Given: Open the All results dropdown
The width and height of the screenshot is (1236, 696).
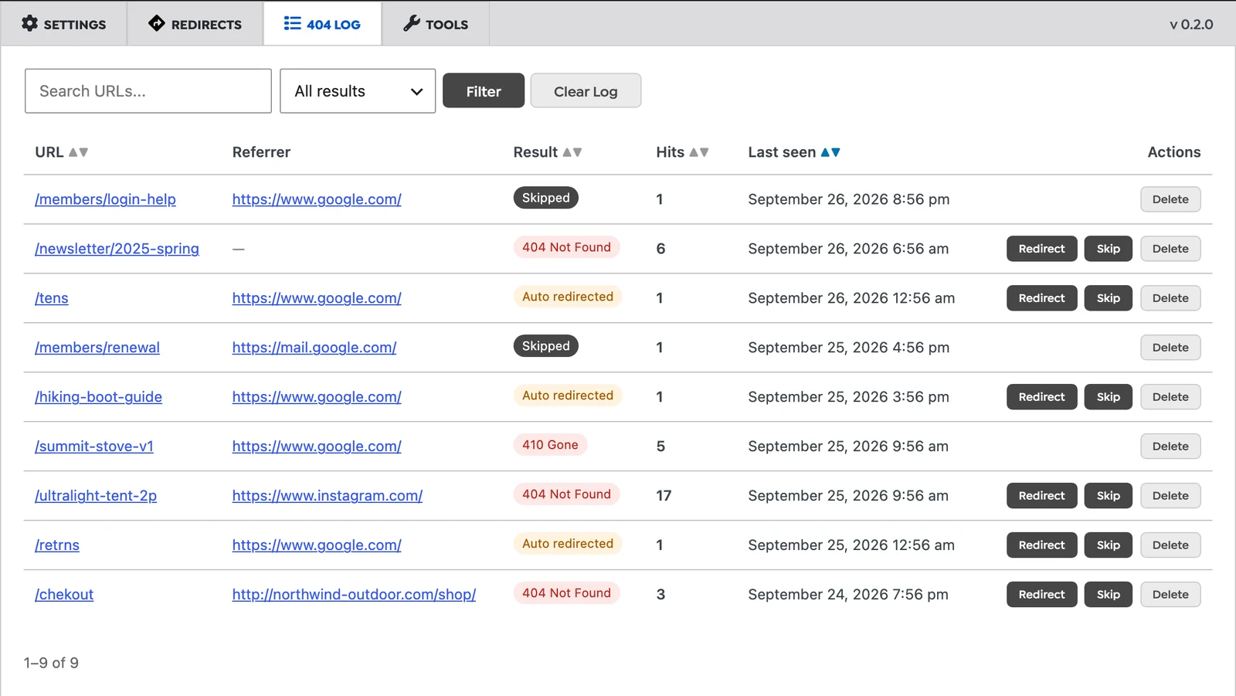Looking at the screenshot, I should pyautogui.click(x=358, y=91).
